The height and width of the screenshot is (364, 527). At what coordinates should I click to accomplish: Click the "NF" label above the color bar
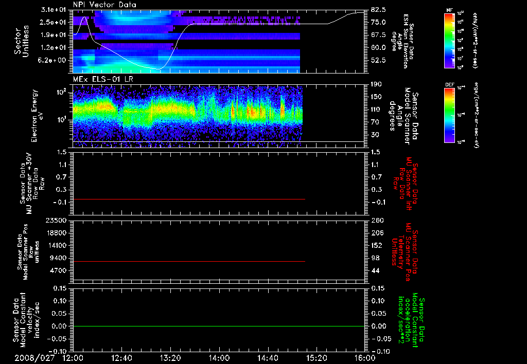tap(449, 10)
